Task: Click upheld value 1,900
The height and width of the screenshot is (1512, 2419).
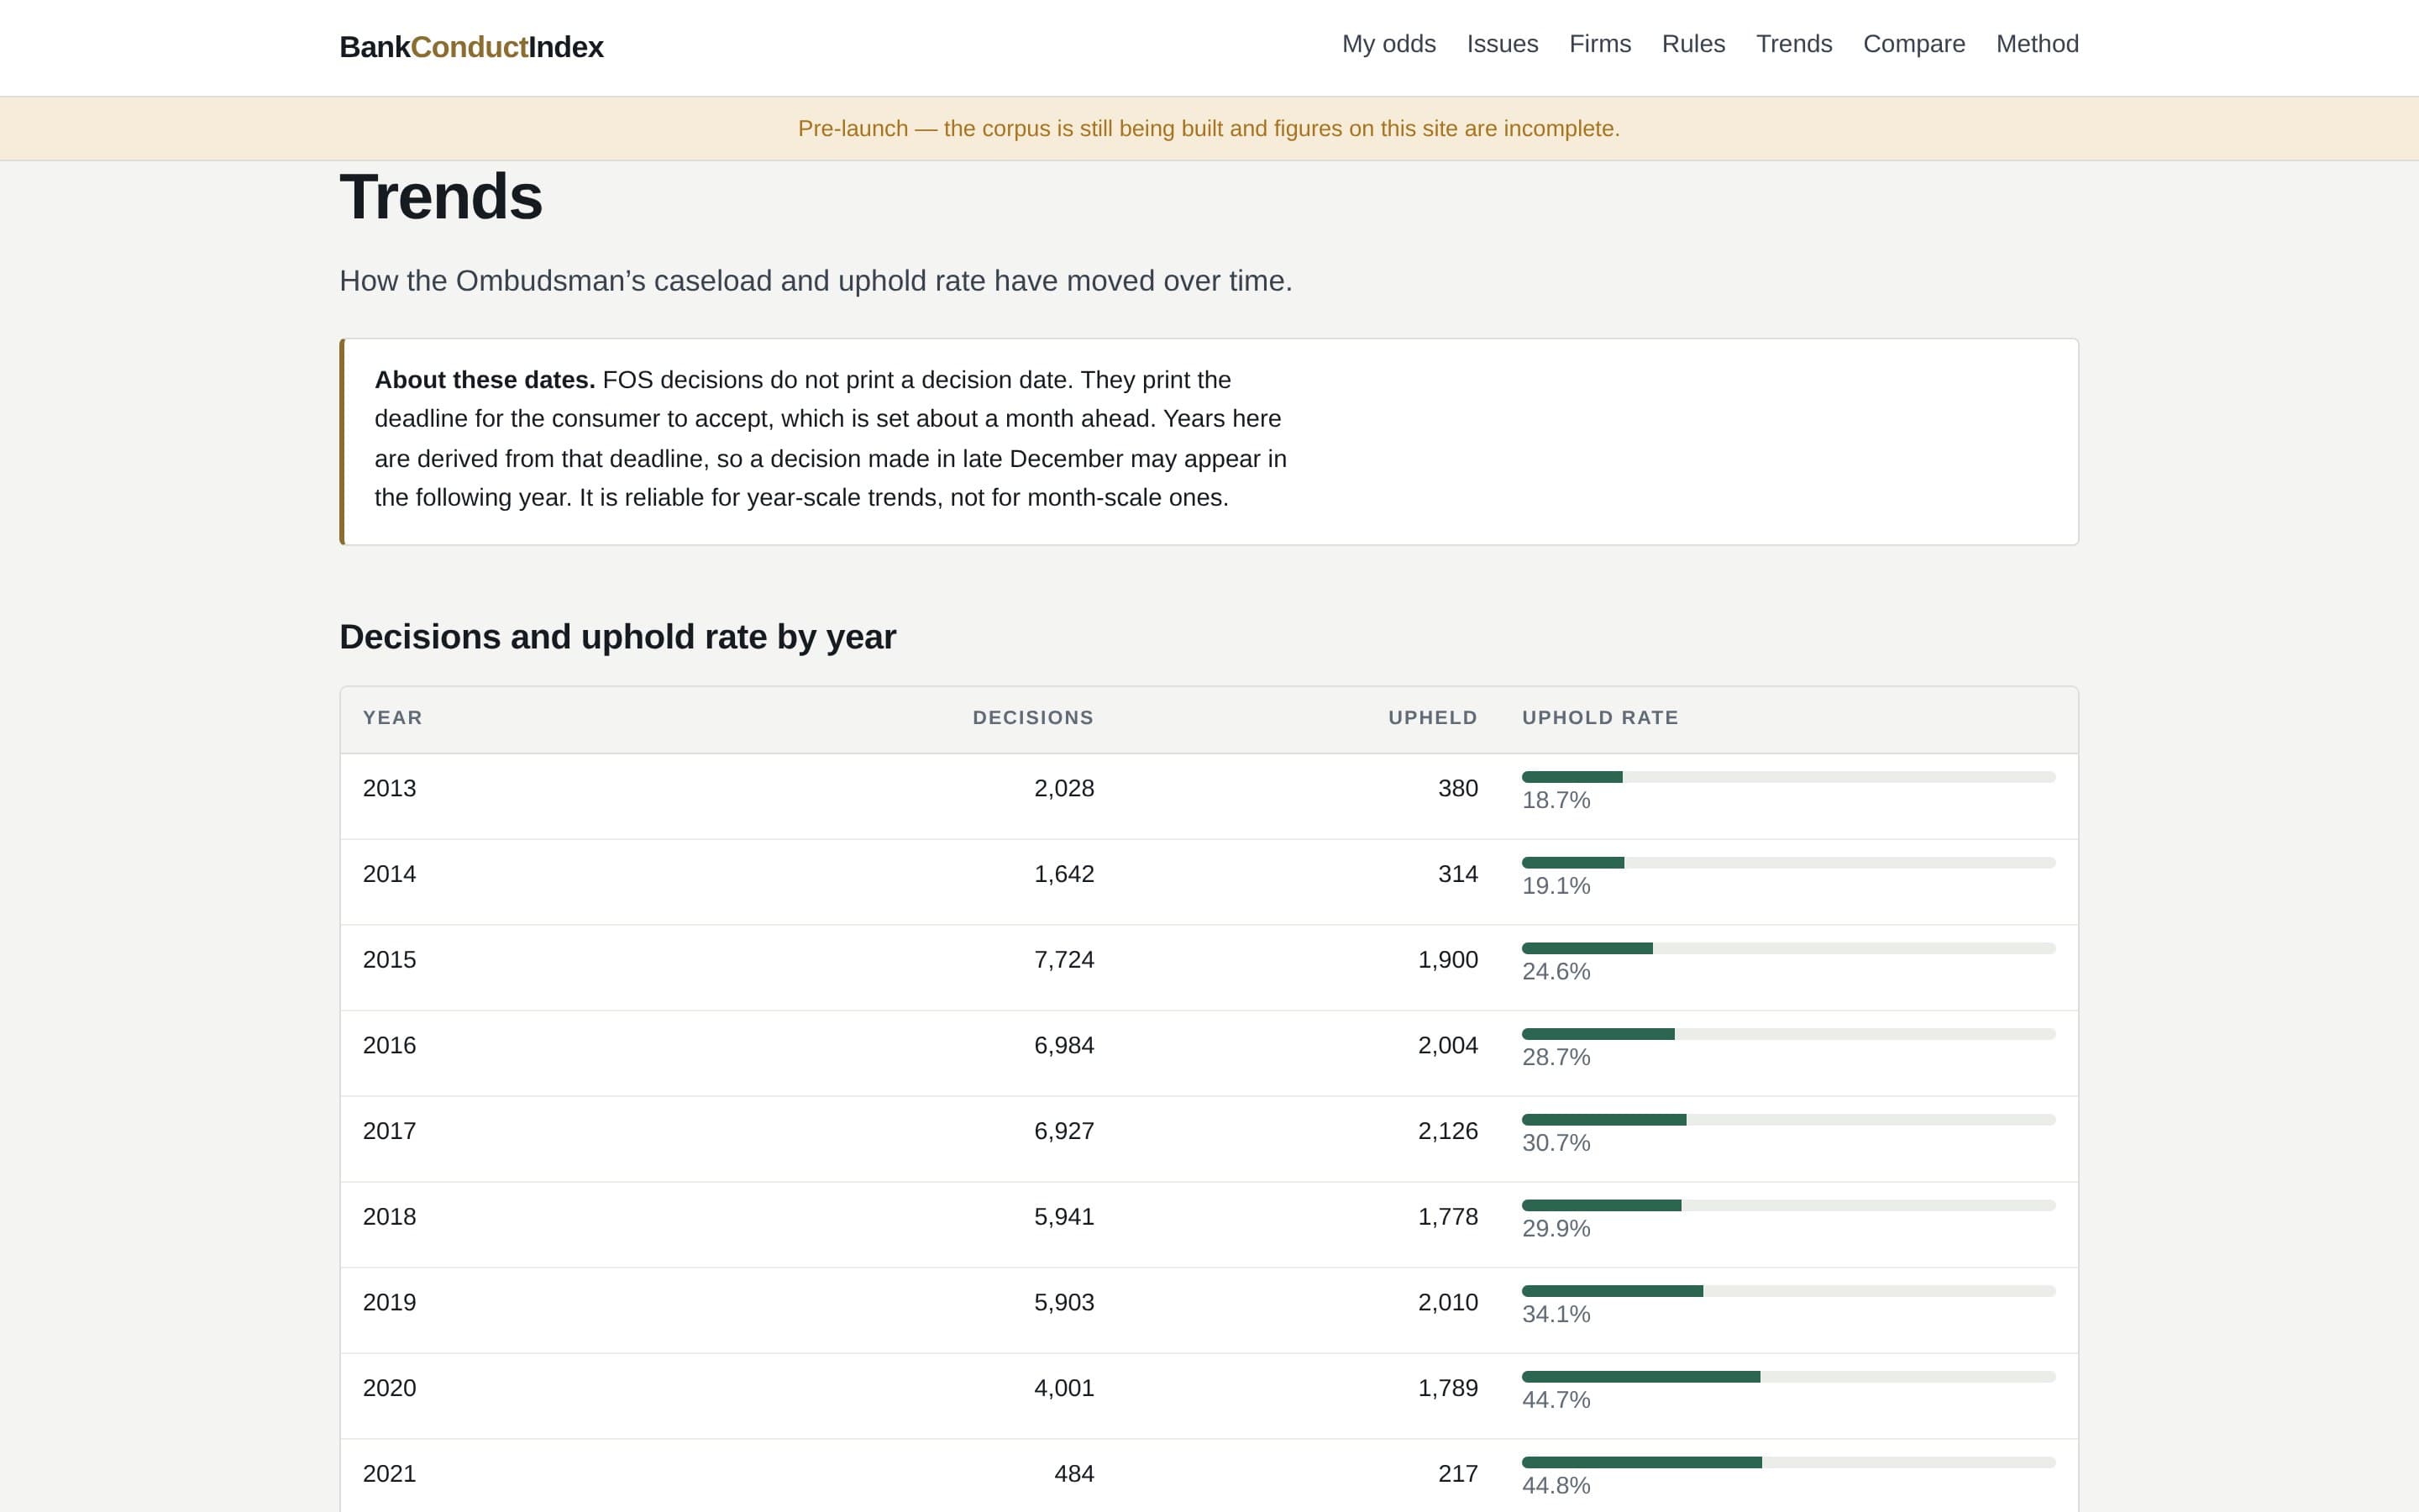Action: pos(1447,960)
